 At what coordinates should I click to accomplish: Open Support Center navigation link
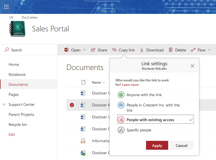point(22,105)
